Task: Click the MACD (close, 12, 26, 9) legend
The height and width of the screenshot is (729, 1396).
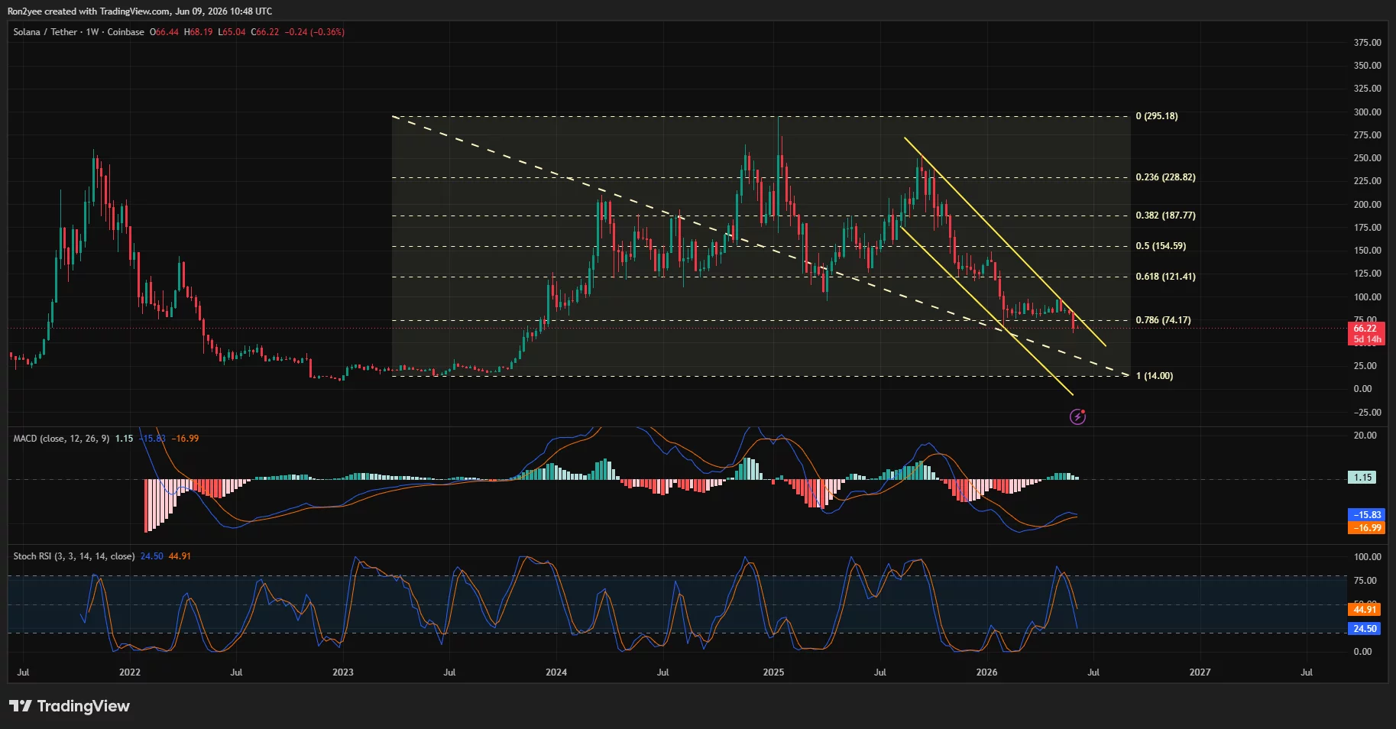Action: pos(61,439)
